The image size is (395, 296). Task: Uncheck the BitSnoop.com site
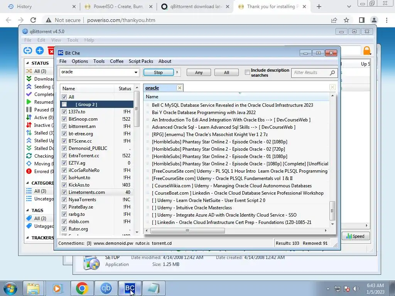(64, 119)
